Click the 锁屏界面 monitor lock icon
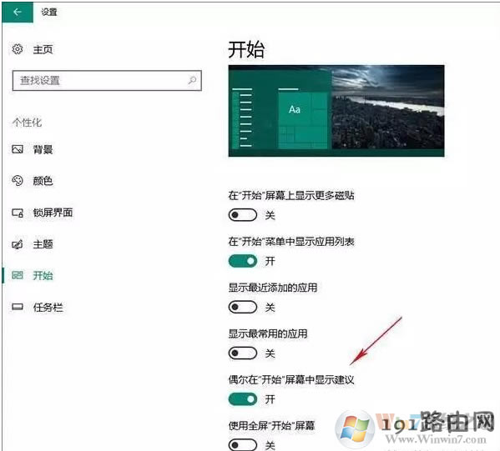This screenshot has width=500, height=451. pos(18,213)
